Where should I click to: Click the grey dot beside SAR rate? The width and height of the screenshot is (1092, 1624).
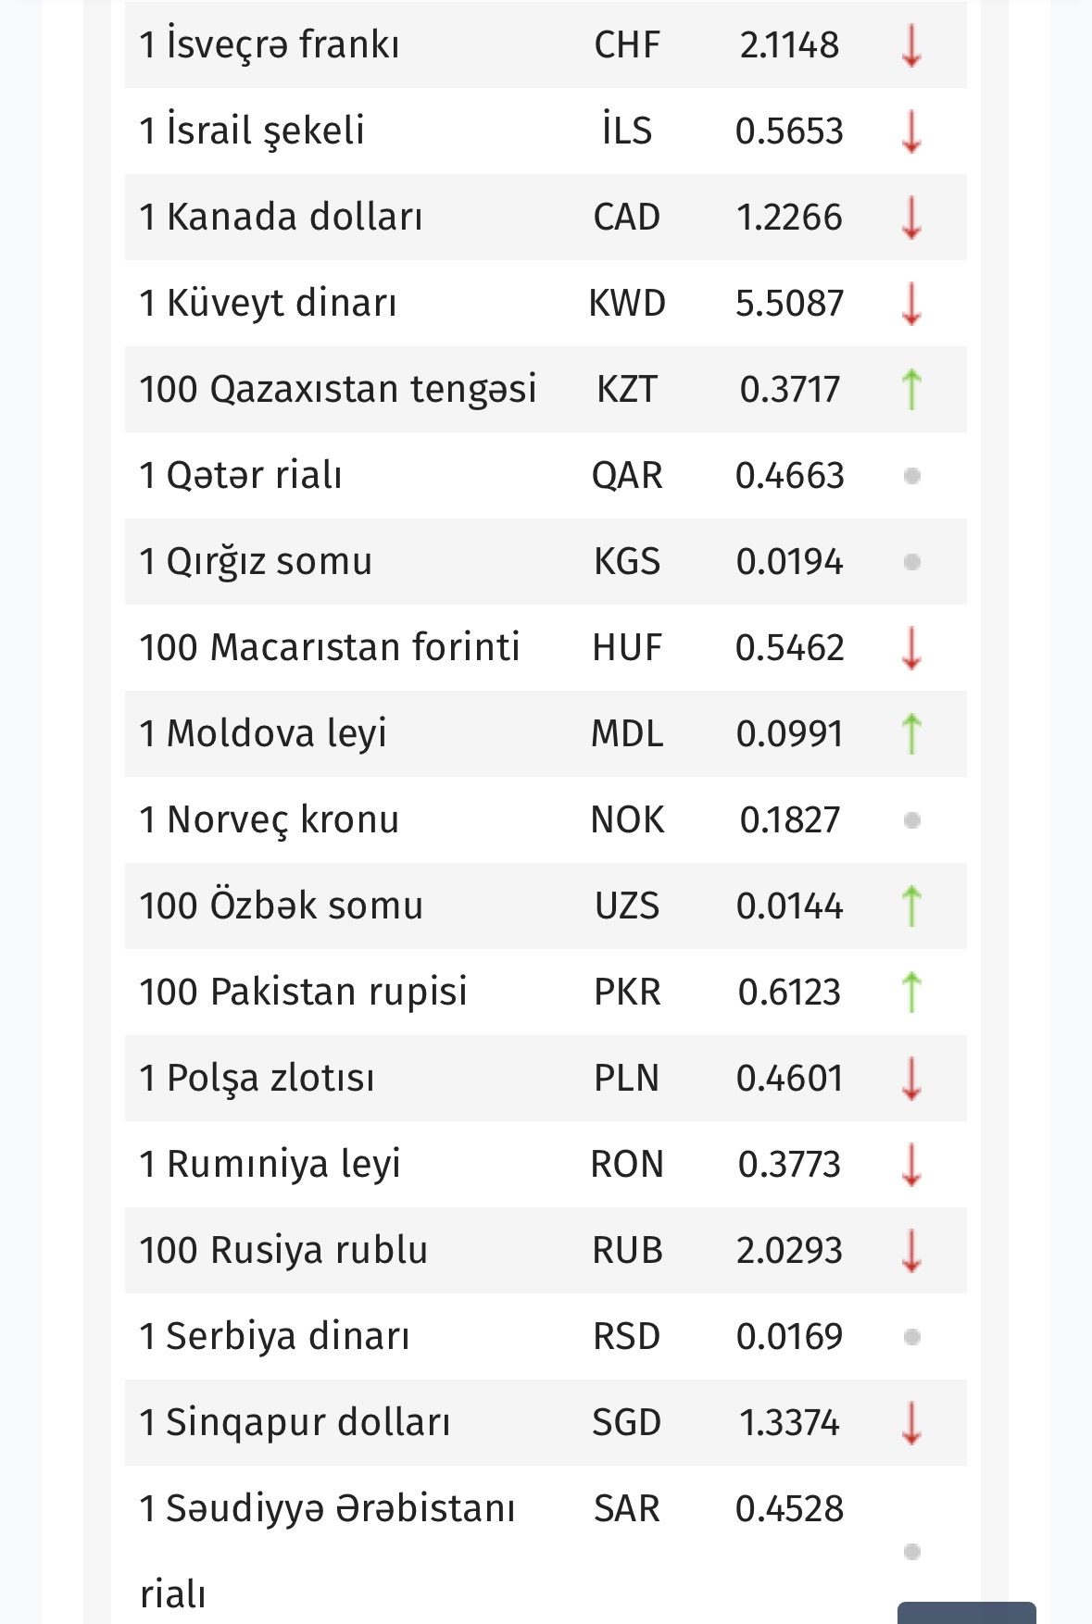(x=911, y=1551)
